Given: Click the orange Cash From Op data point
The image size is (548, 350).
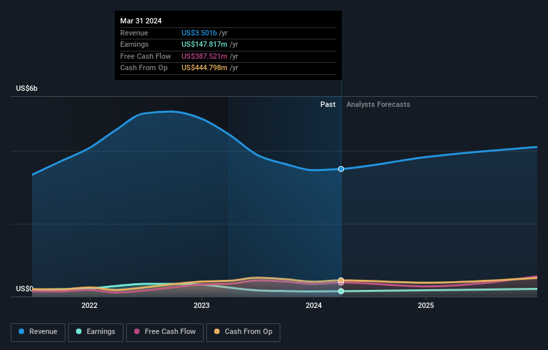Looking at the screenshot, I should [x=341, y=280].
